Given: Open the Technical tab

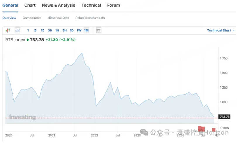Looking at the screenshot, I should 91,5.
